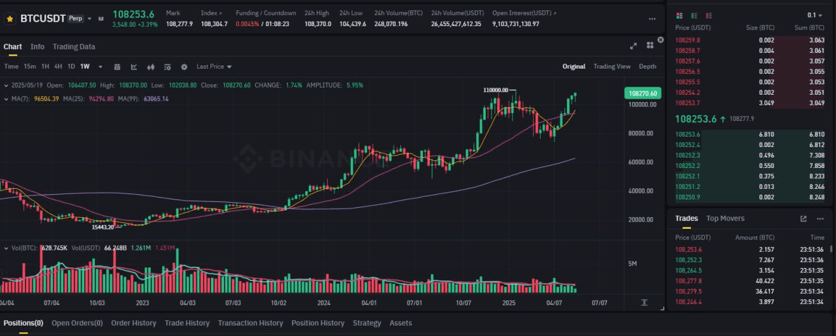Open the Index price link
This screenshot has height=336, width=836.
(x=211, y=13)
